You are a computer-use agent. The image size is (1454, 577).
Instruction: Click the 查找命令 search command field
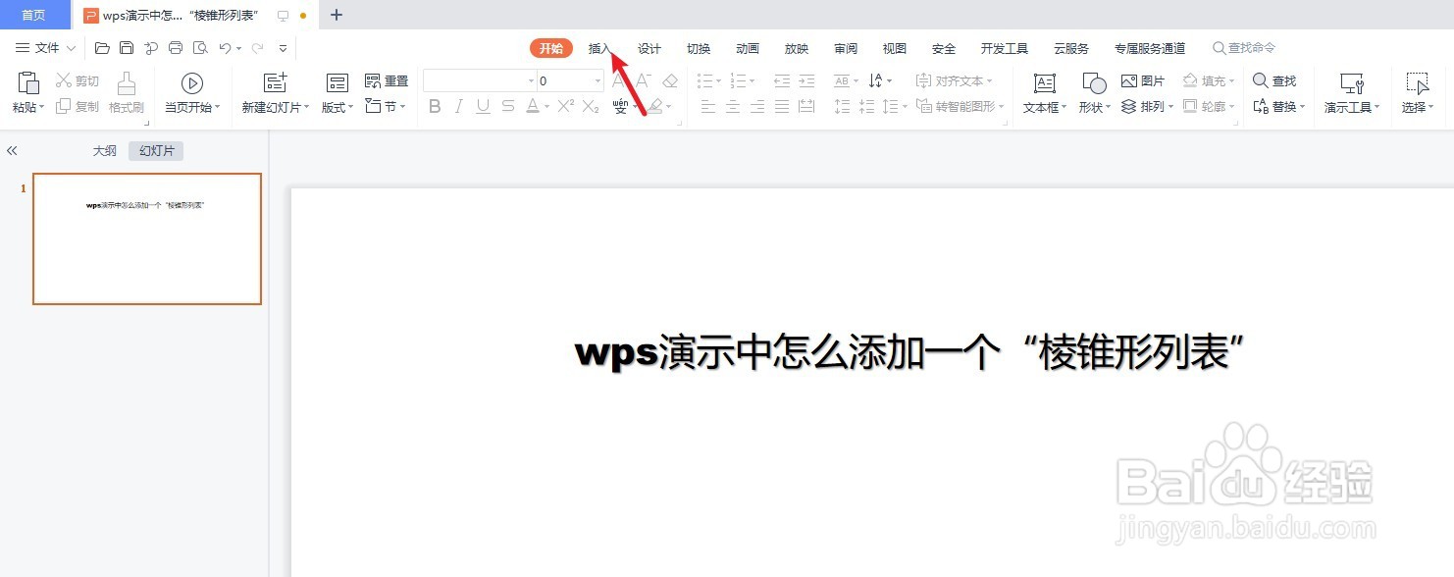(x=1244, y=48)
